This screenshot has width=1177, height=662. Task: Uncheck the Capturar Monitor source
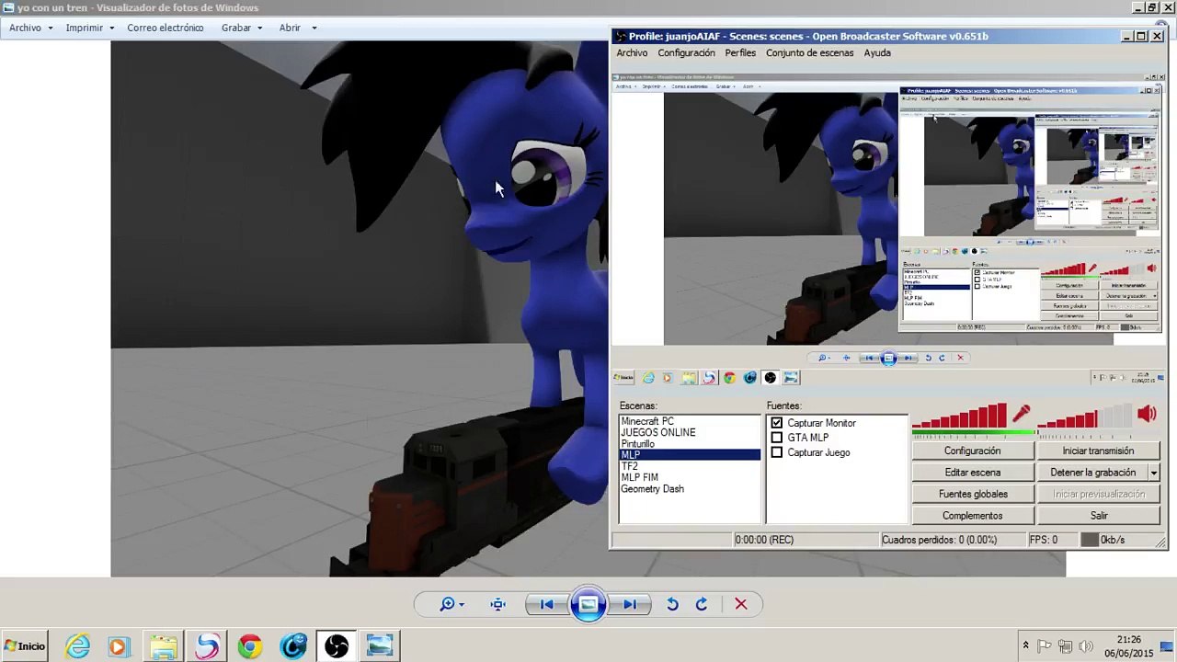pos(777,423)
